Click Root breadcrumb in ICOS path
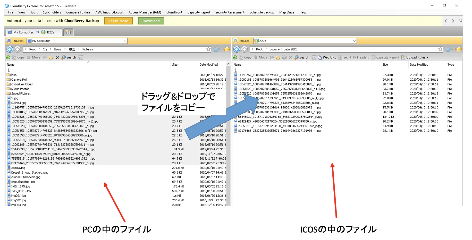The height and width of the screenshot is (240, 472). (x=259, y=49)
